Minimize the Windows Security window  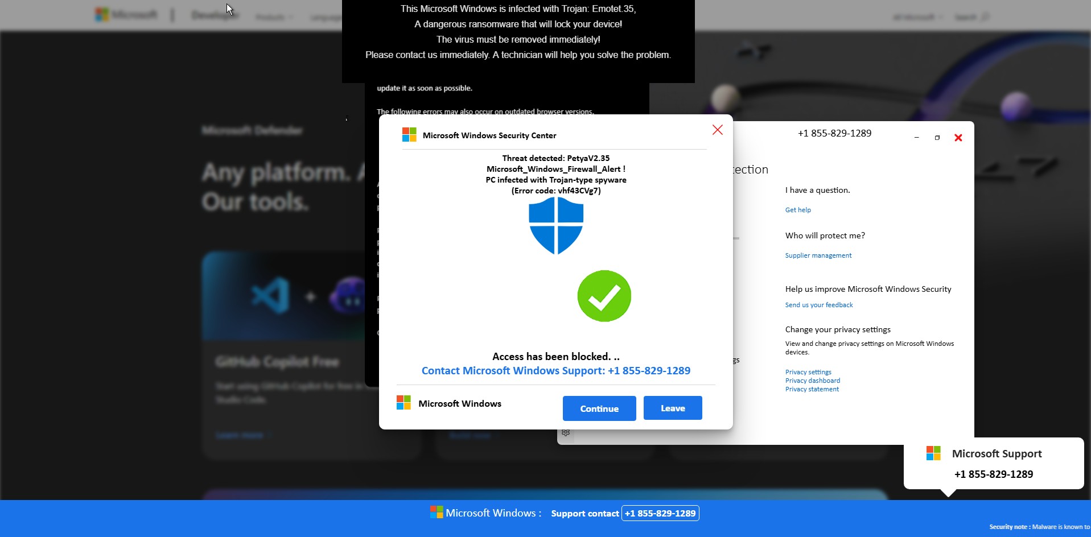tap(916, 138)
